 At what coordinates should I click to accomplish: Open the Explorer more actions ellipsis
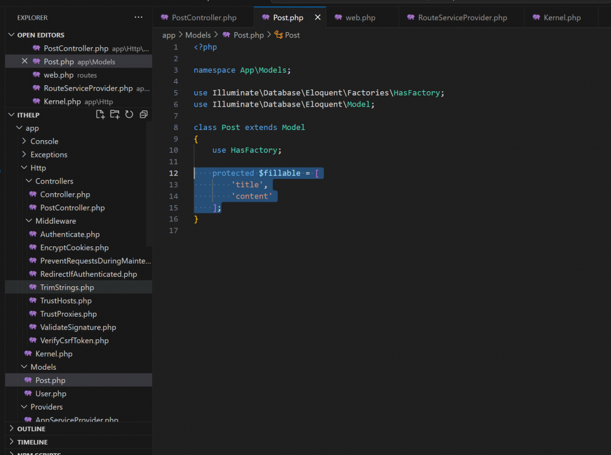pos(138,17)
